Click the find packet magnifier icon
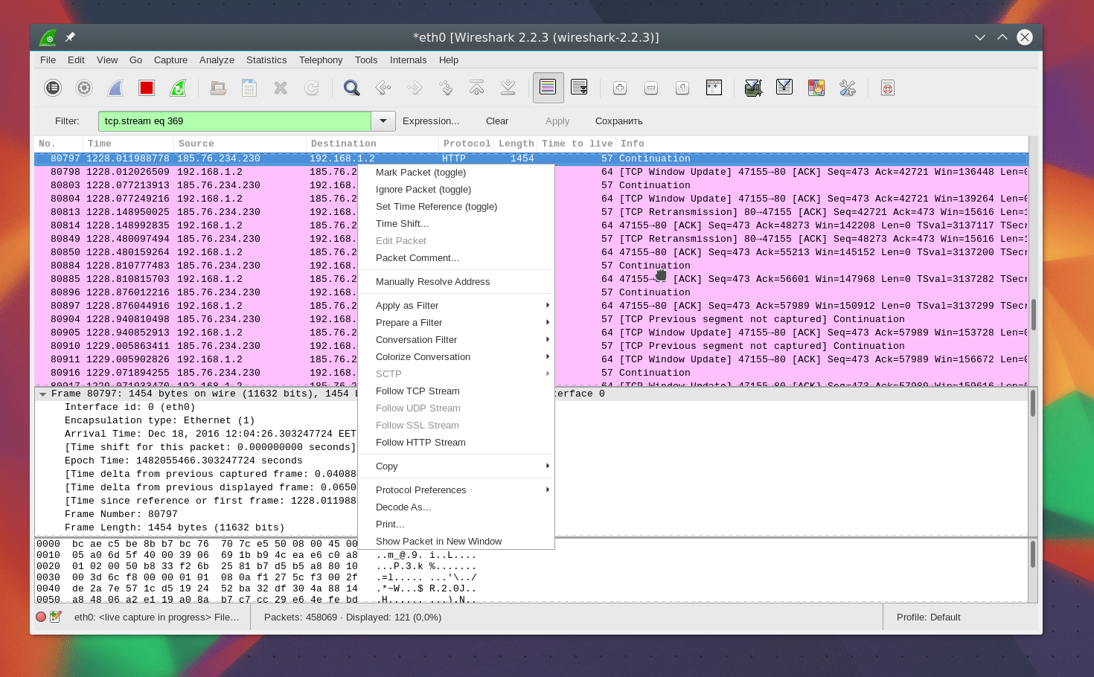 pyautogui.click(x=351, y=89)
